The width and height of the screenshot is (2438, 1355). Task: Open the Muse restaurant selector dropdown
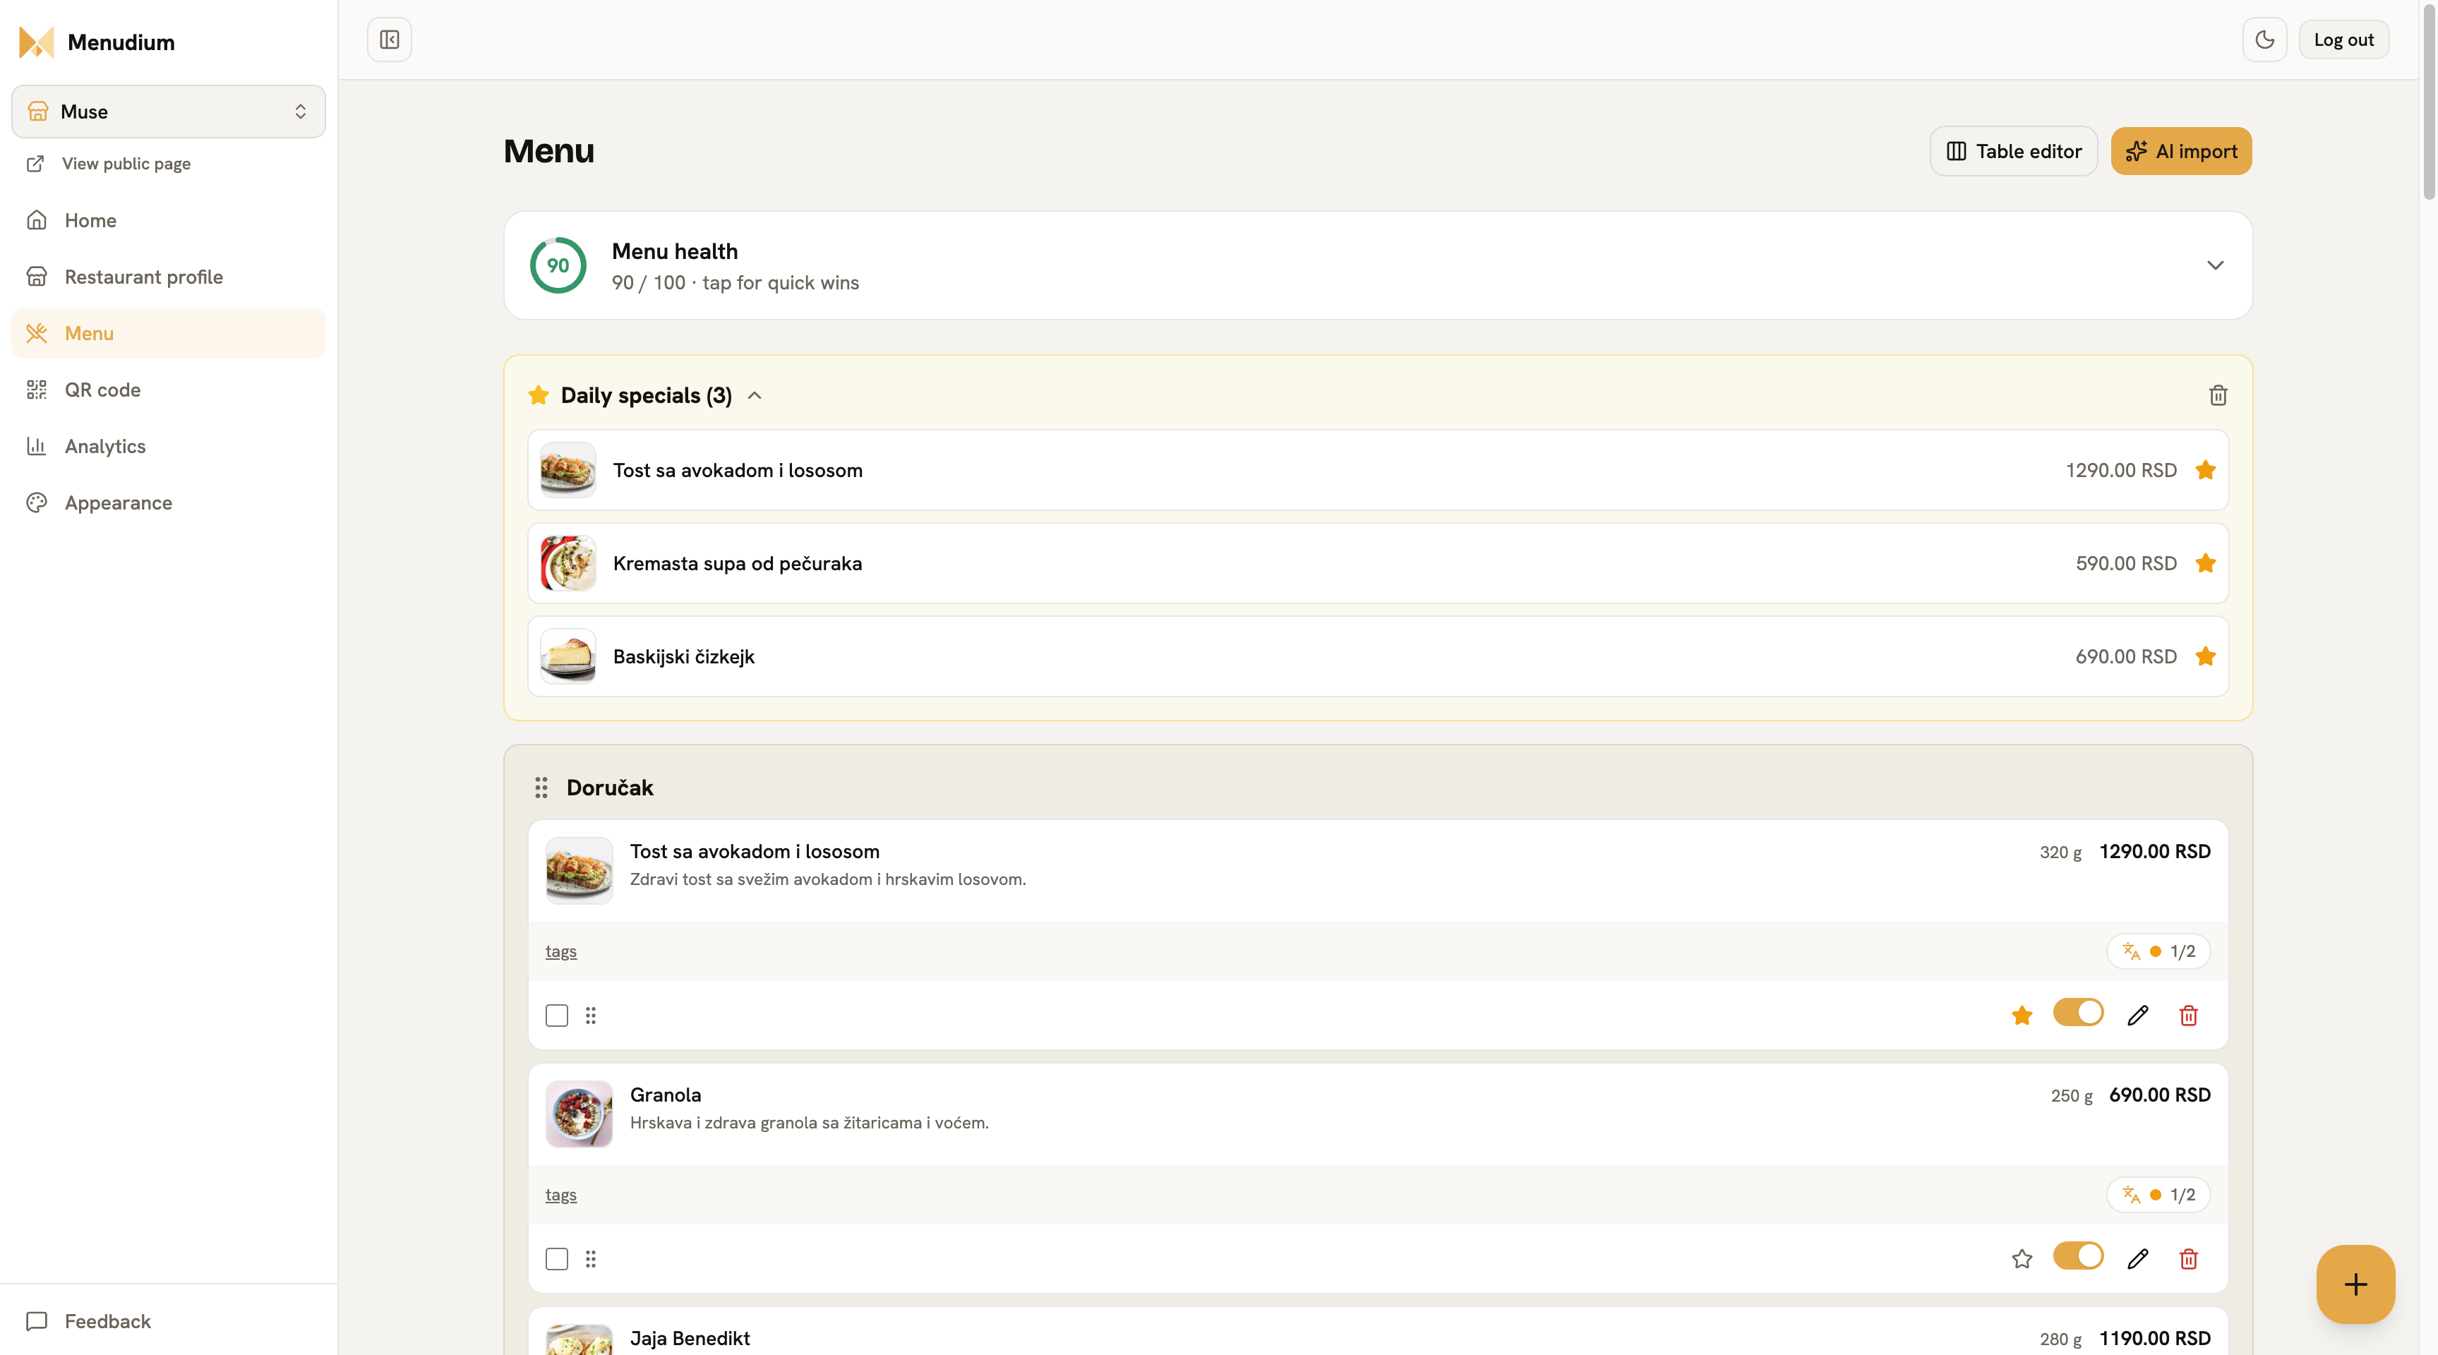click(x=169, y=112)
